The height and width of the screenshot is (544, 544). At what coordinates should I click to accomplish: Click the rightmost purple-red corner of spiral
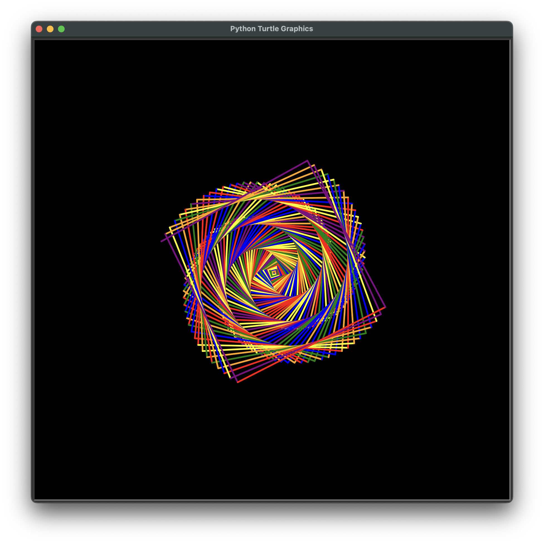pyautogui.click(x=385, y=307)
